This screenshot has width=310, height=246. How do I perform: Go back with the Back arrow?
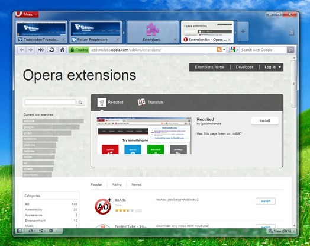tap(21, 50)
